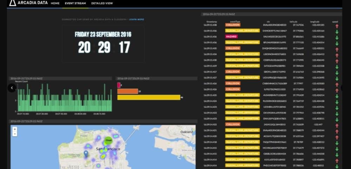Zoom in on the map
The width and height of the screenshot is (351, 169).
pos(15,129)
